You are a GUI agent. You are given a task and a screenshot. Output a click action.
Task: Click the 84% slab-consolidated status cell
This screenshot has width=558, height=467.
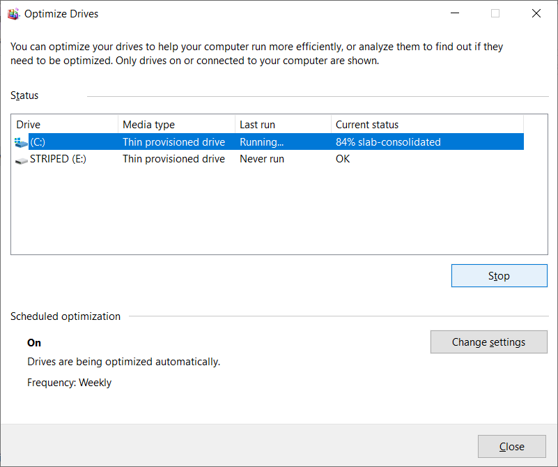(x=388, y=142)
